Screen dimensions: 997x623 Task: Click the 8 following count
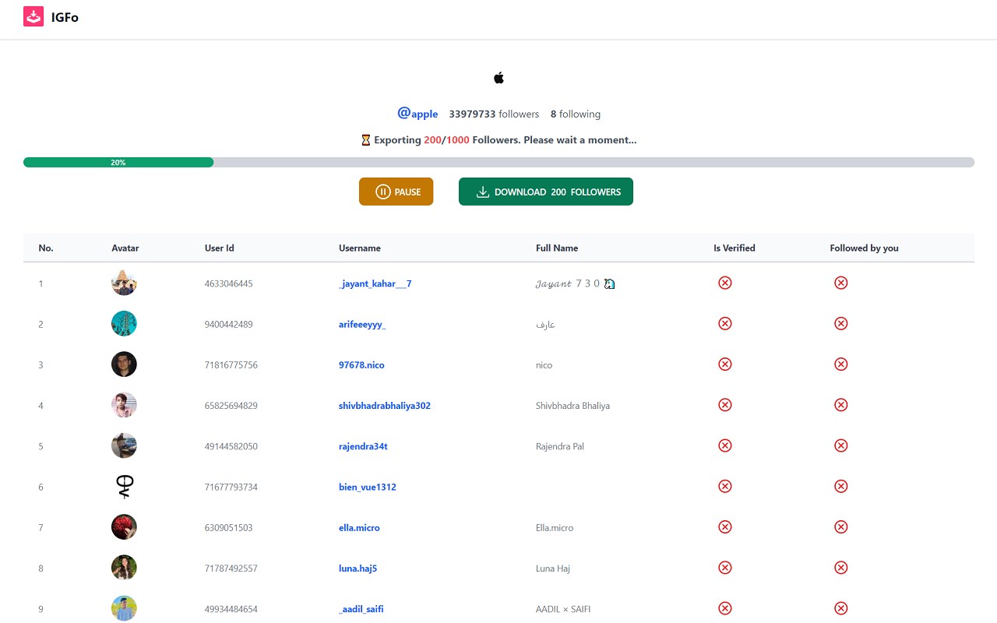point(576,114)
